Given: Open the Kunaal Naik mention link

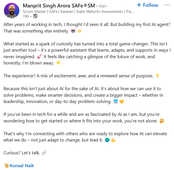Looking at the screenshot, I should [x=22, y=165].
